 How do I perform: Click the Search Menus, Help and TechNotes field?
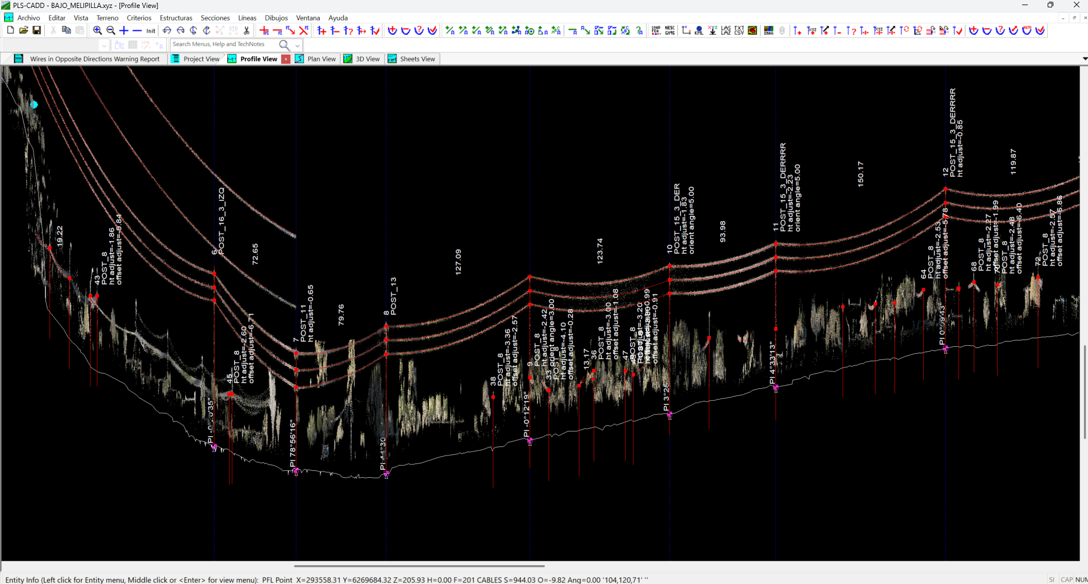pyautogui.click(x=224, y=44)
